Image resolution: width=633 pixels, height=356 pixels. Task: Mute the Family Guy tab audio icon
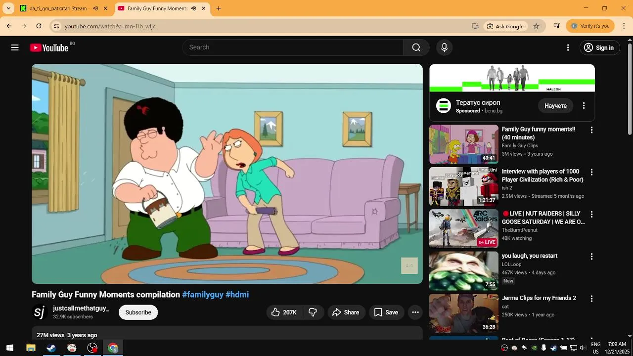[x=193, y=8]
